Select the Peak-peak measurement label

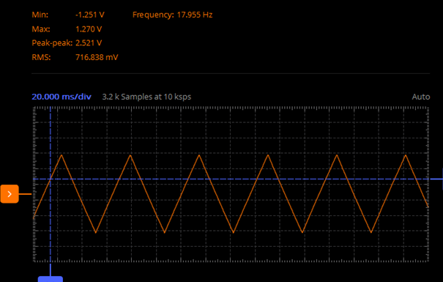point(52,43)
